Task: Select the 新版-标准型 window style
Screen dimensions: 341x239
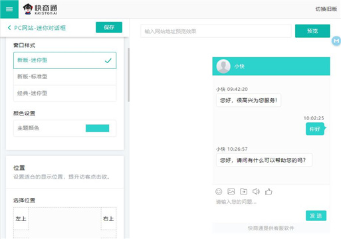Action: pyautogui.click(x=64, y=77)
